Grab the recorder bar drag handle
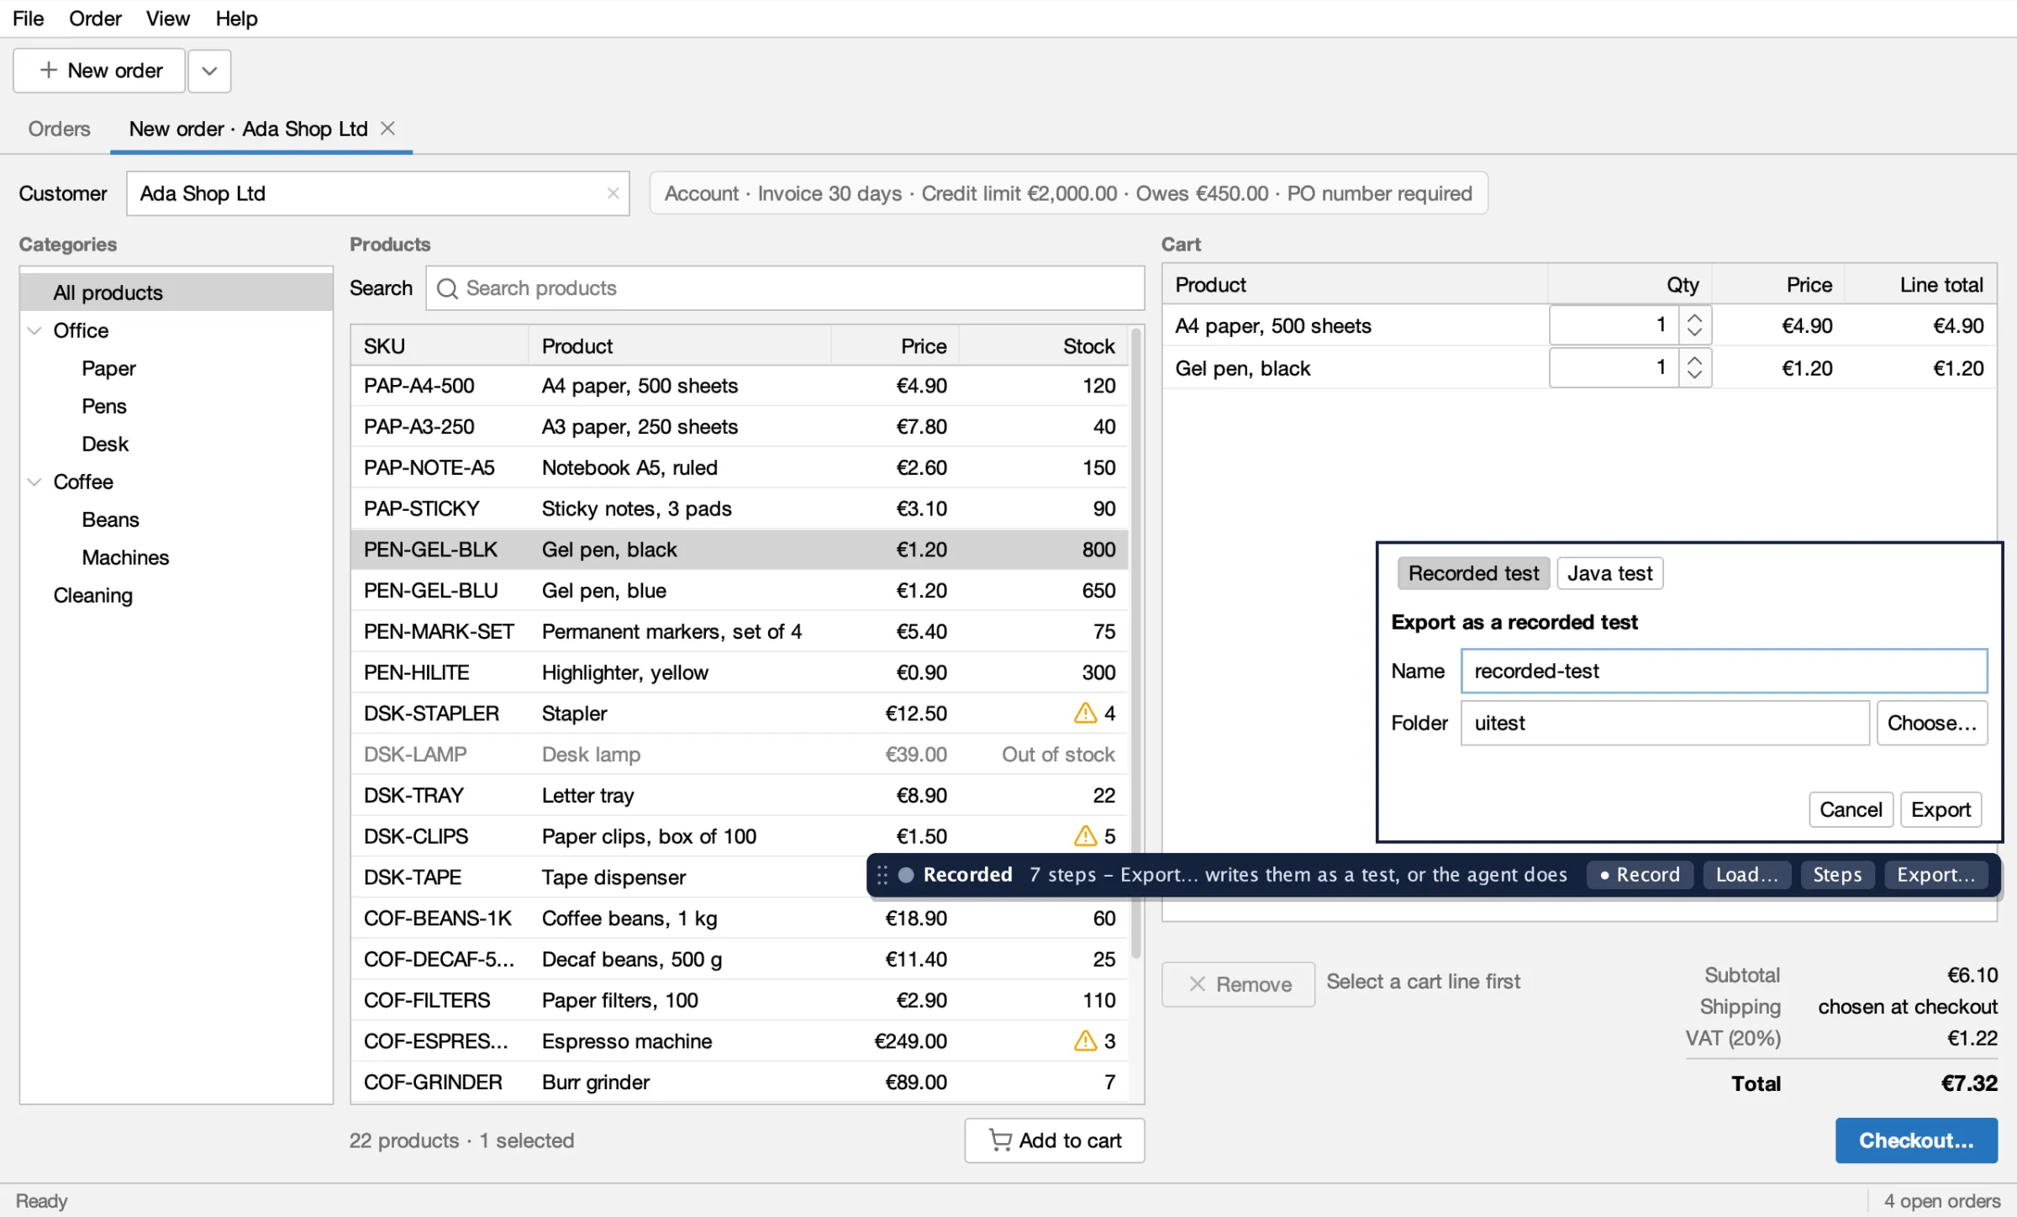 (882, 875)
